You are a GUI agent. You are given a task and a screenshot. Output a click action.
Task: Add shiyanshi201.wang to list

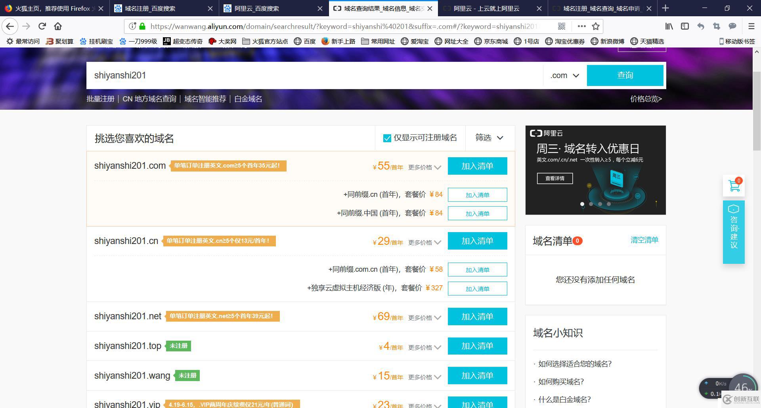tap(477, 376)
